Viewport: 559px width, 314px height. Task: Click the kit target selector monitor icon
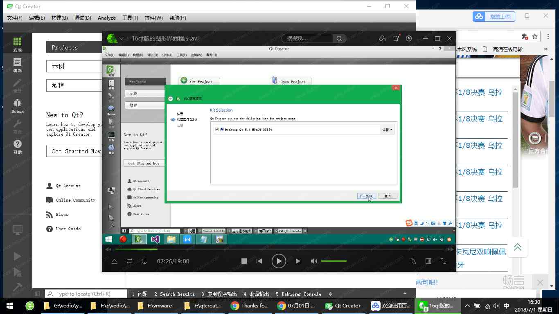coord(17,230)
